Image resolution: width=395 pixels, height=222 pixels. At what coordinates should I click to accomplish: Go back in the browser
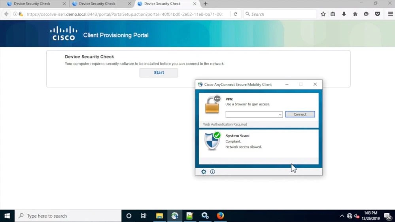6,14
